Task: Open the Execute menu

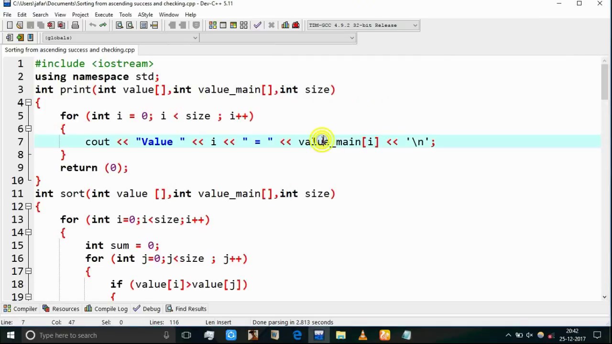Action: point(104,15)
